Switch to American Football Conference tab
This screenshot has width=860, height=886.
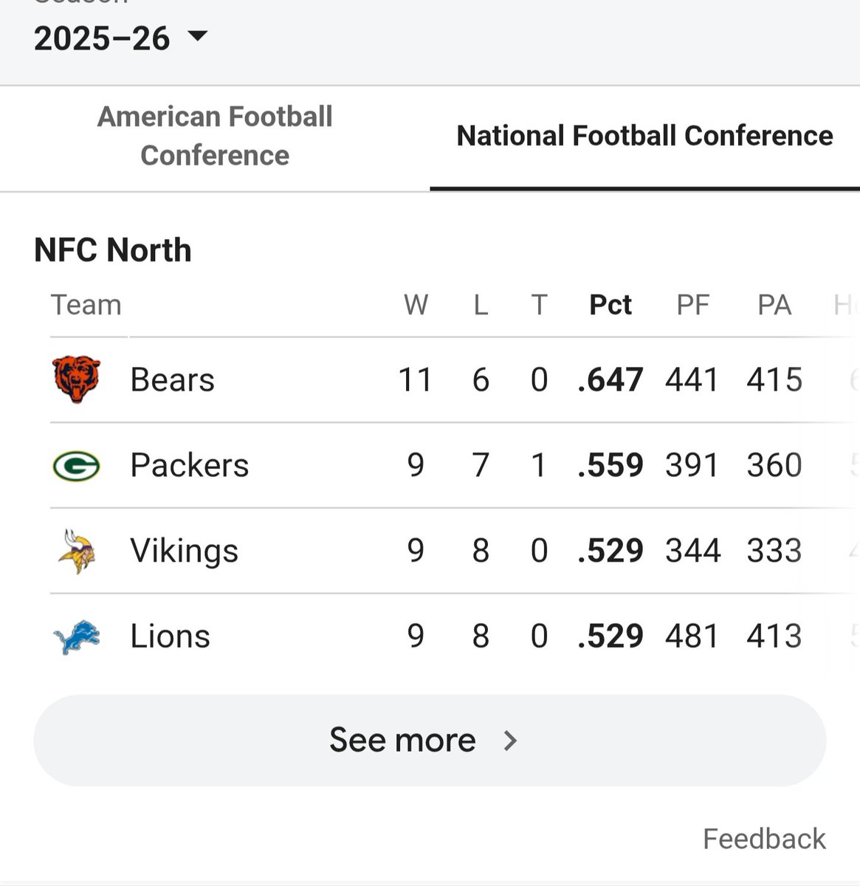coord(215,137)
